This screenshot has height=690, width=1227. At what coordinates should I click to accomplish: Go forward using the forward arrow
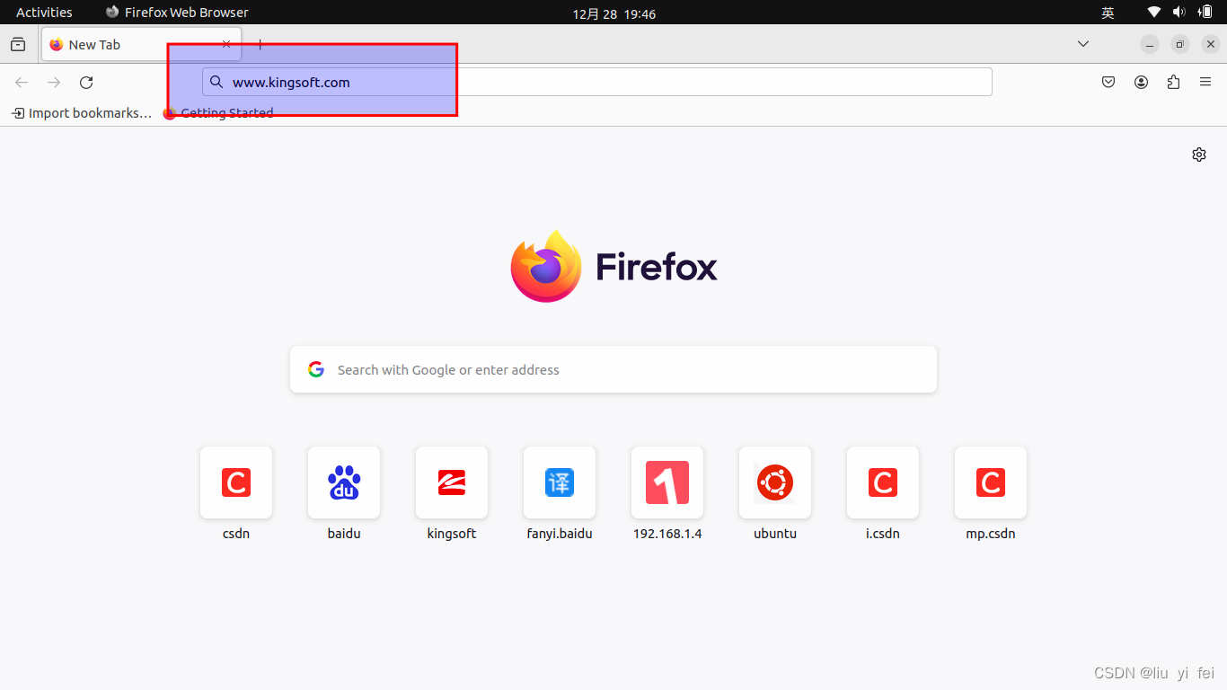(54, 82)
